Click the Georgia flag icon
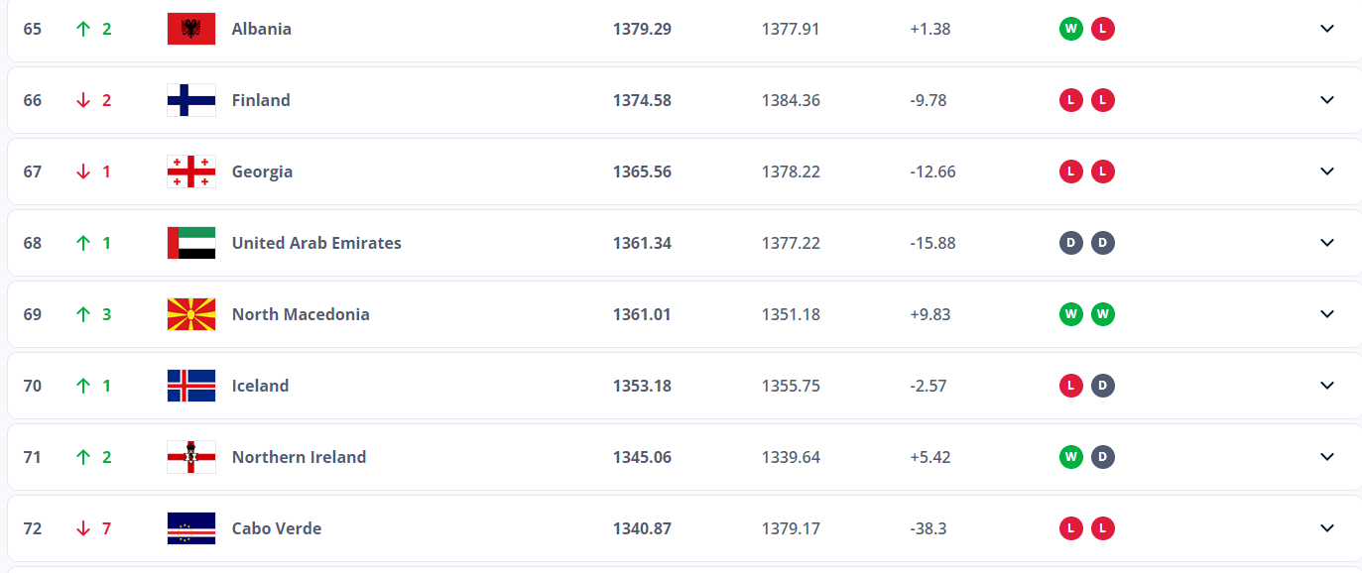The width and height of the screenshot is (1362, 573). 191,172
